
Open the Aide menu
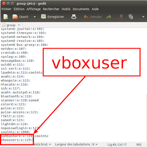coord(95,9)
